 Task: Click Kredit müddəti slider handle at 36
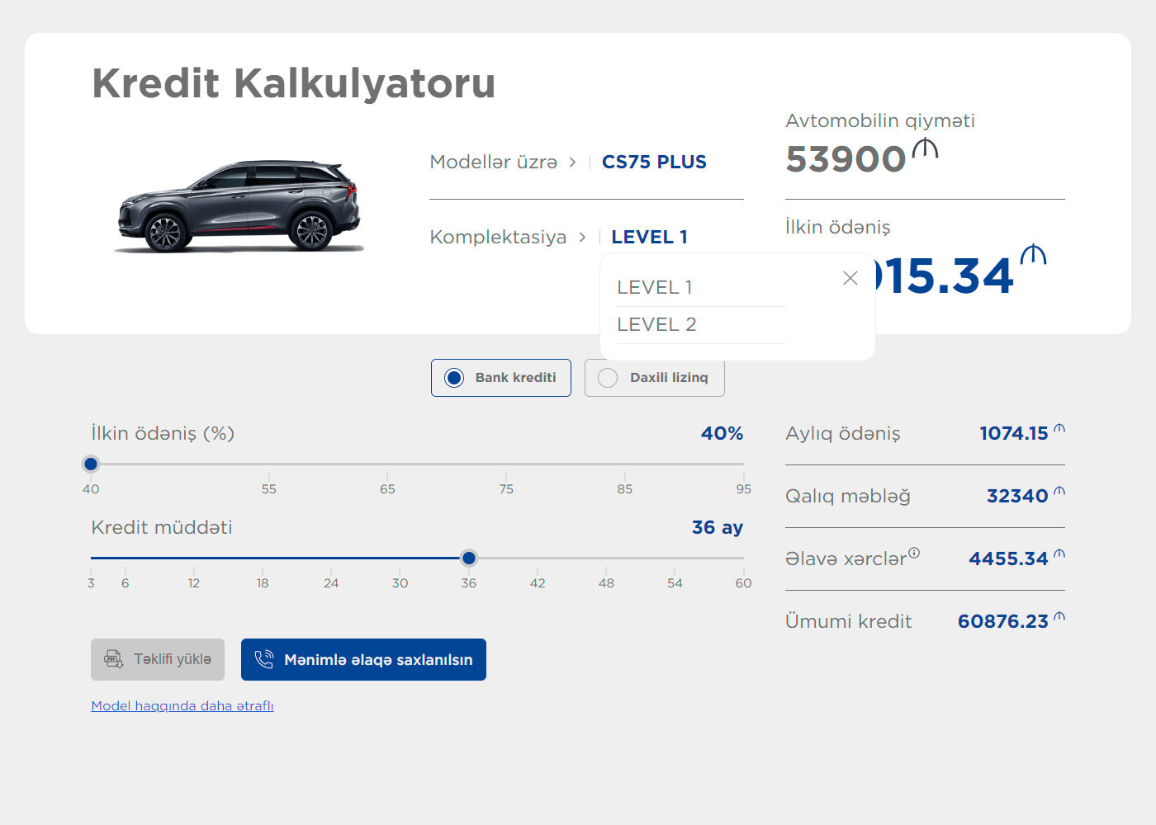469,559
